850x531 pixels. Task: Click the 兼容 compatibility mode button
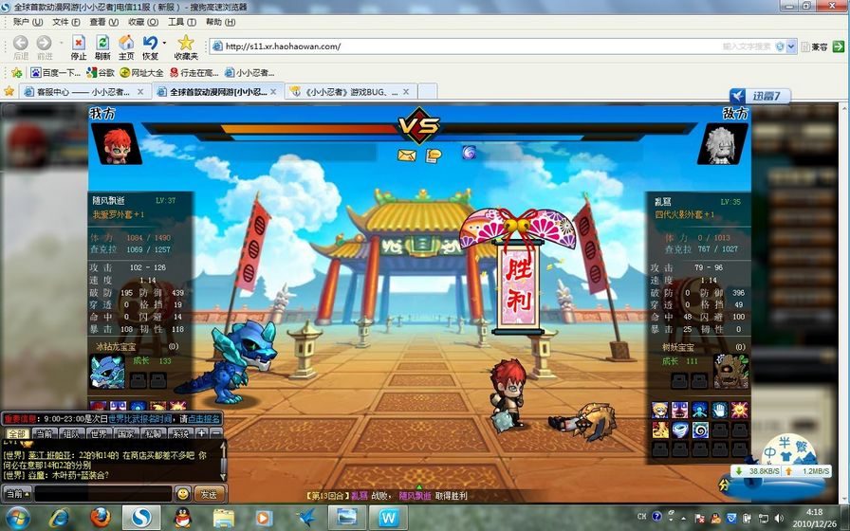pos(815,46)
